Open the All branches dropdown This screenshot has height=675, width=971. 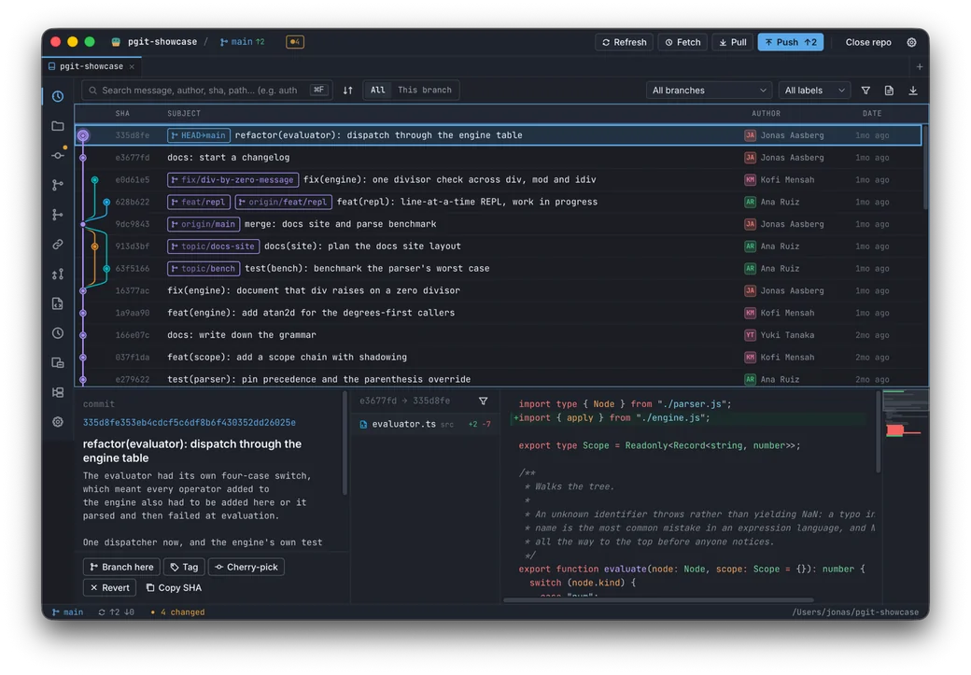tap(709, 91)
